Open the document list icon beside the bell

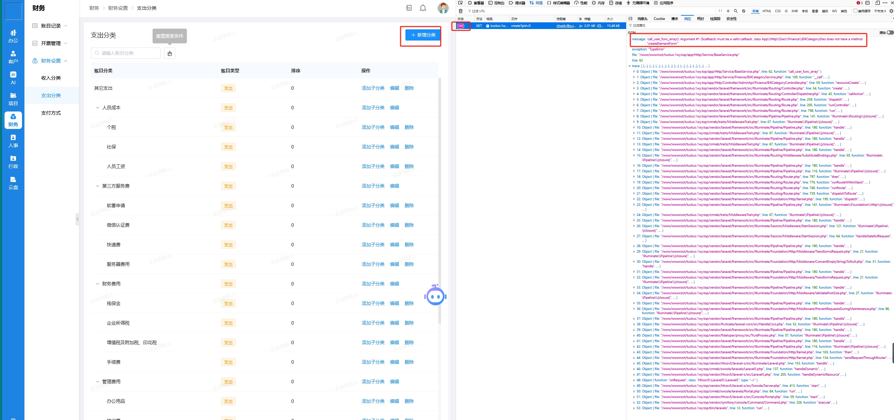pos(409,8)
